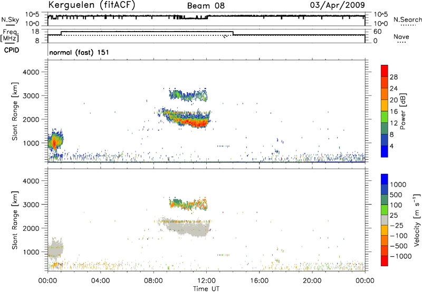Viewport: 422px width, 292px height.
Task: Click the normal (fast) 151 text
Action: tap(79, 52)
